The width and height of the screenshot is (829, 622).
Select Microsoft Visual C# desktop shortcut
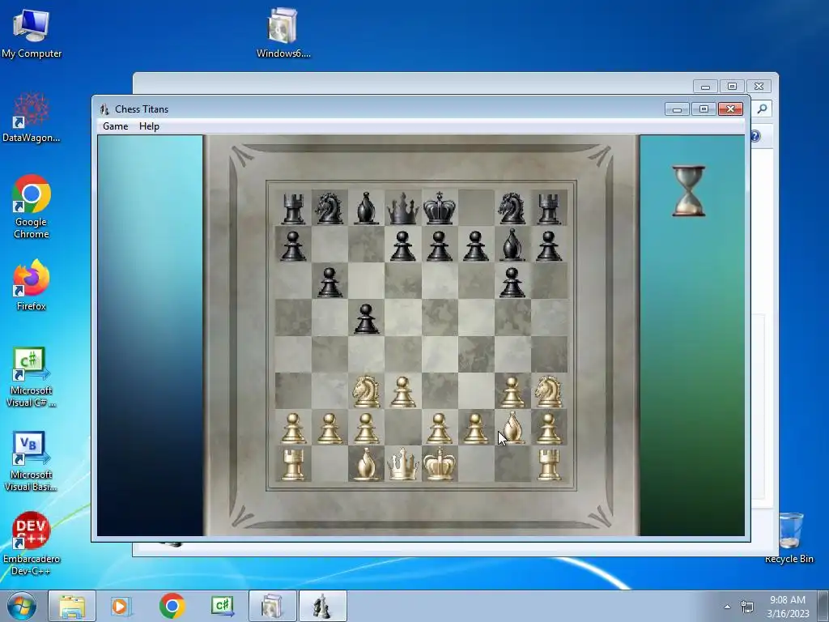pyautogui.click(x=32, y=377)
